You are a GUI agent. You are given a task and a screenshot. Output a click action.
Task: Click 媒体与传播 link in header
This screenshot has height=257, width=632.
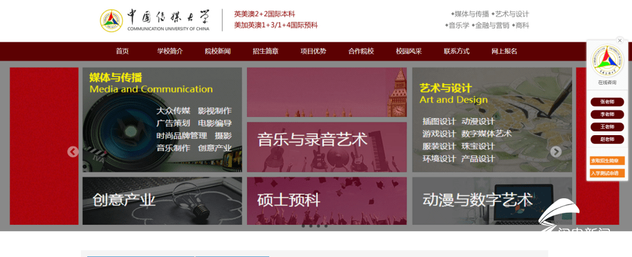(x=471, y=14)
